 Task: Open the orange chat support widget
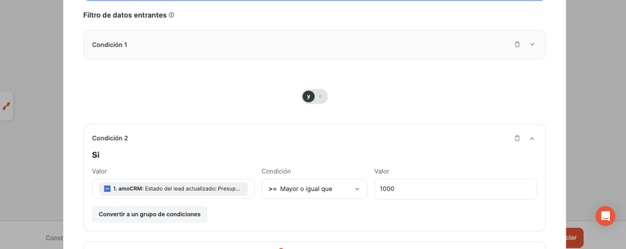click(x=605, y=216)
